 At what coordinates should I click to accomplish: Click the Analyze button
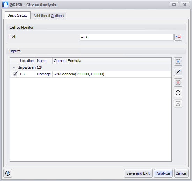[x=163, y=173]
